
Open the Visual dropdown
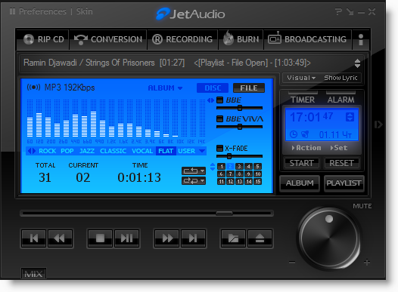click(x=301, y=78)
